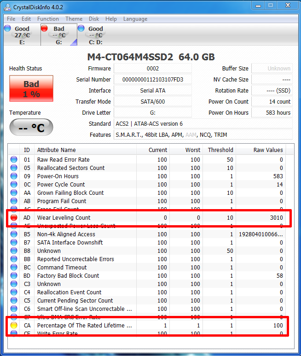Select the Good C: D: disk tab
The image size is (301, 356).
pos(95,35)
